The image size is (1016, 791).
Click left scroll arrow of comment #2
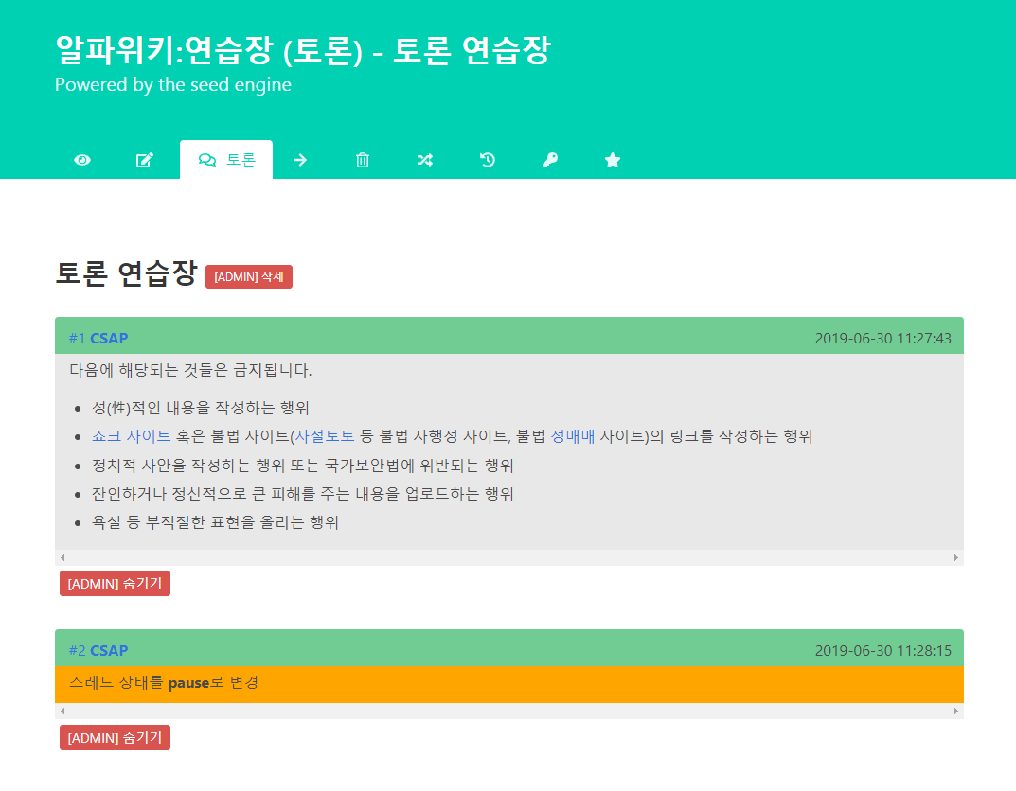[62, 711]
